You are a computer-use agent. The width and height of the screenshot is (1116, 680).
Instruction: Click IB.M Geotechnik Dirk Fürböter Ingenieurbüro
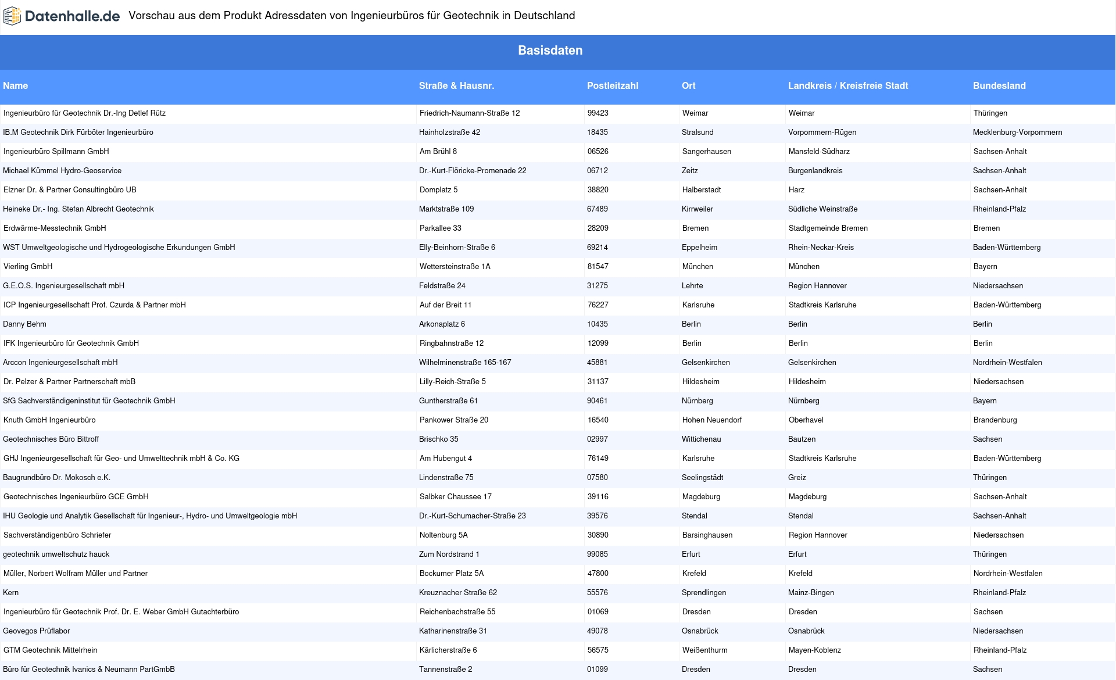tap(78, 133)
